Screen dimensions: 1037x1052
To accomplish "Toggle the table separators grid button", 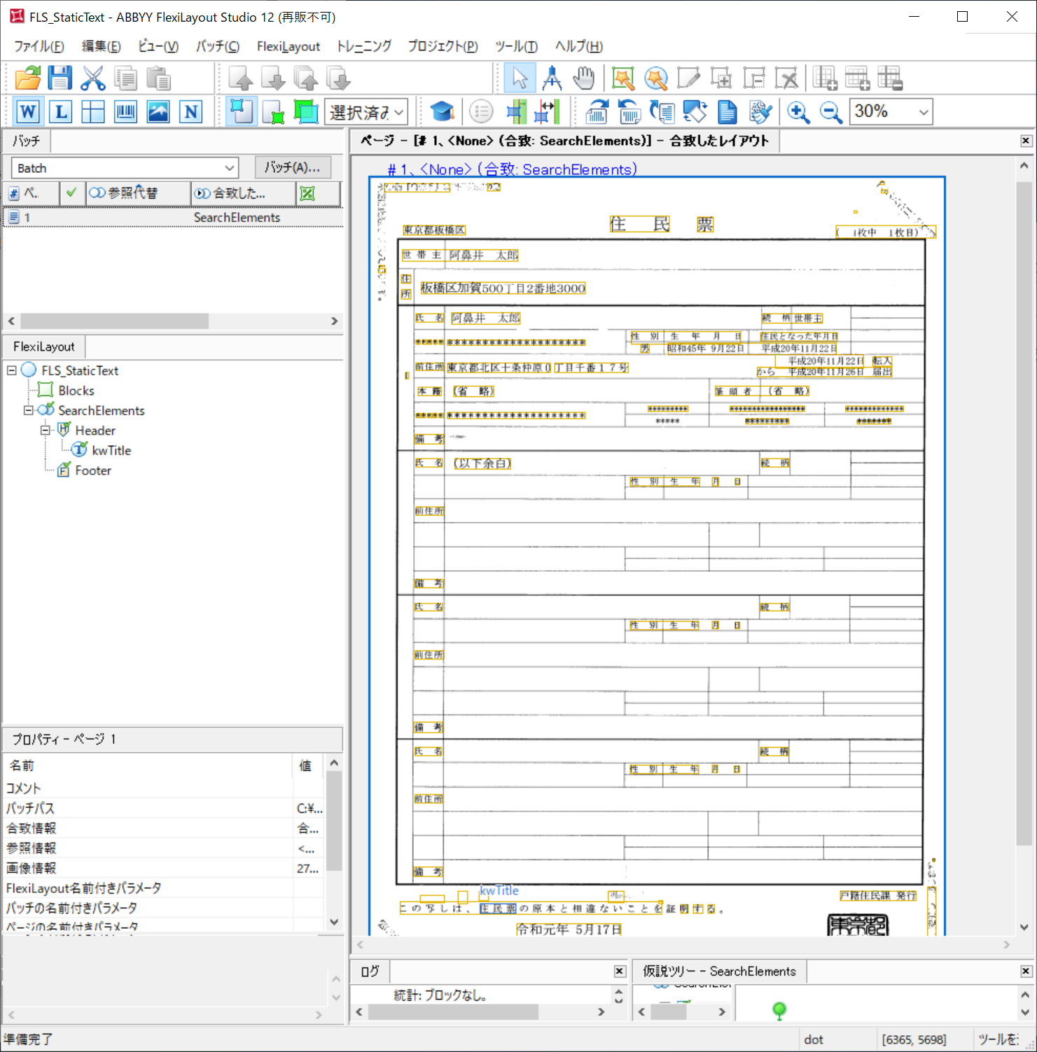I will tap(92, 111).
